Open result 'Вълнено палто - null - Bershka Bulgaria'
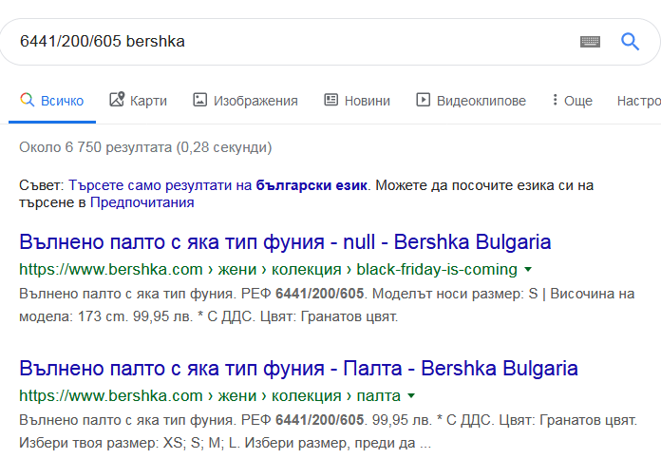This screenshot has width=661, height=459. coord(285,241)
